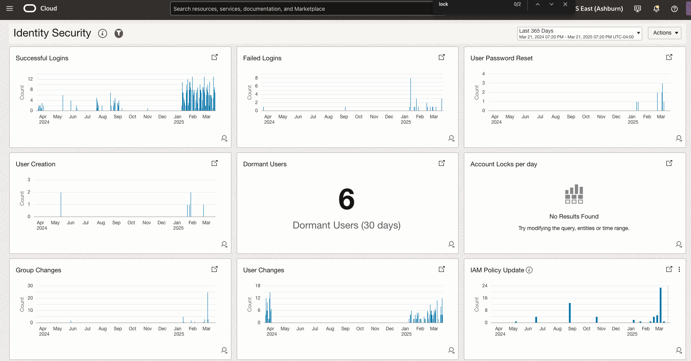Click the previous match arrow in the find bar
691x361 pixels.
[x=537, y=4]
